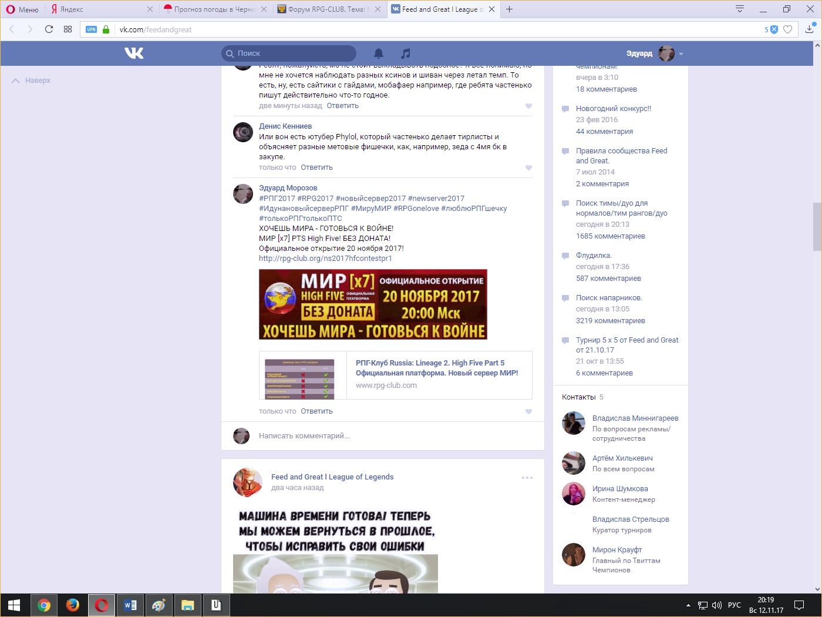Open the tab list menu icon
822x617 pixels.
pos(740,9)
